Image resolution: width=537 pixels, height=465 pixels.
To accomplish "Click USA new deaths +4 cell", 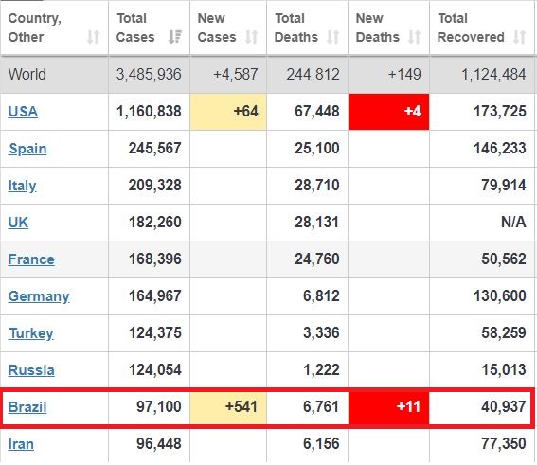I will 388,112.
